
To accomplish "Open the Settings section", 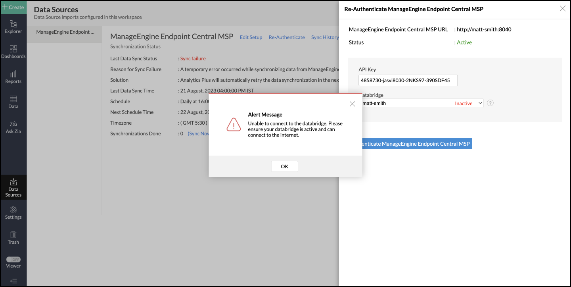I will tap(13, 213).
